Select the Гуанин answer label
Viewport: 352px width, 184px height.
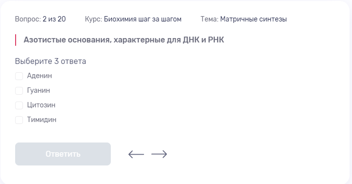39,90
